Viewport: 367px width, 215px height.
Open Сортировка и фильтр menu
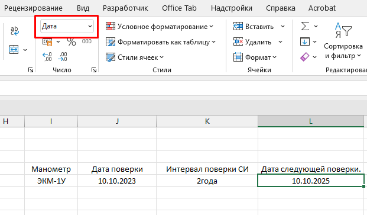point(343,41)
